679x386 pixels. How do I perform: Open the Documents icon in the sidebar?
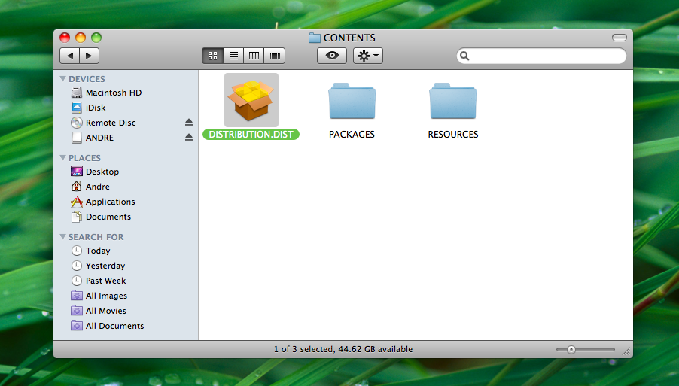[x=77, y=217]
